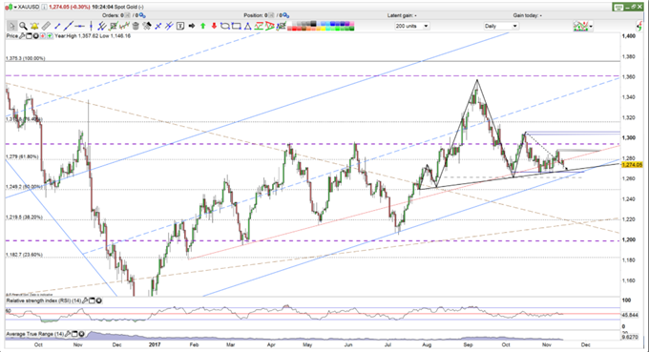This screenshot has height=352, width=649.
Task: Open the XAUUSD info icon
Action: point(44,7)
